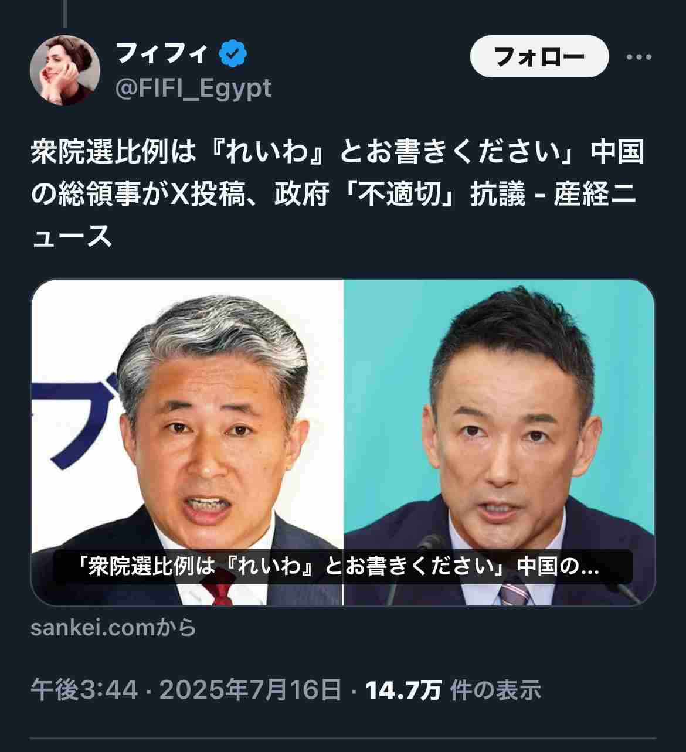Click the 午後3:44 post time
This screenshot has width=686, height=752.
coord(84,690)
